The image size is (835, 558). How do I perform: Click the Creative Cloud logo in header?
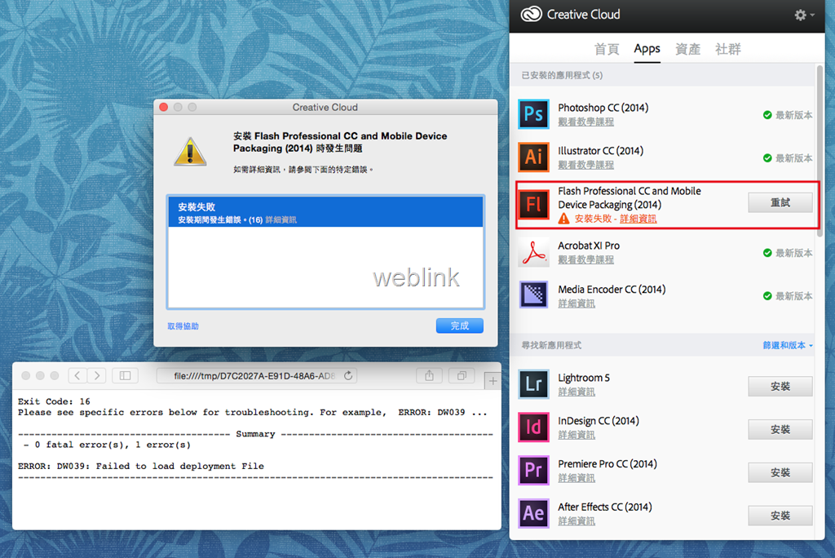(x=531, y=15)
